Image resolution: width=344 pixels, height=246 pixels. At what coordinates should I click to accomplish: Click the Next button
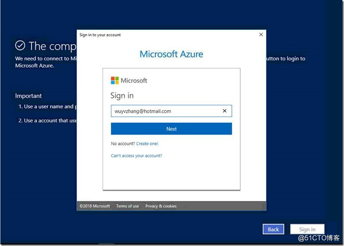click(171, 129)
